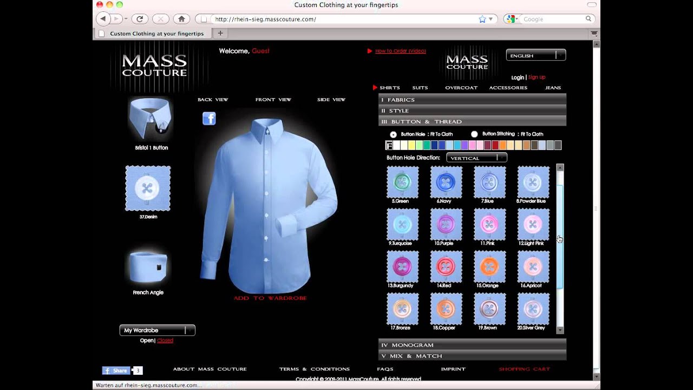Image resolution: width=693 pixels, height=390 pixels.
Task: Open About Mass Couture page
Action: (x=210, y=369)
